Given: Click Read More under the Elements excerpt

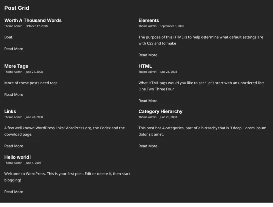Looking at the screenshot, I should tap(148, 55).
